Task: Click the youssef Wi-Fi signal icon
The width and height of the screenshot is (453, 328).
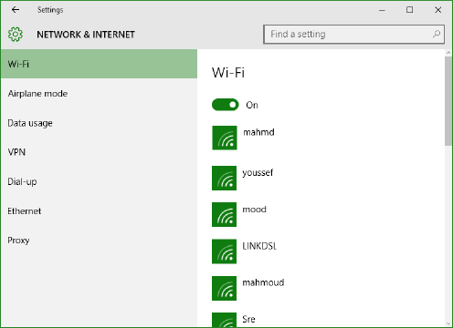Action: tap(224, 178)
